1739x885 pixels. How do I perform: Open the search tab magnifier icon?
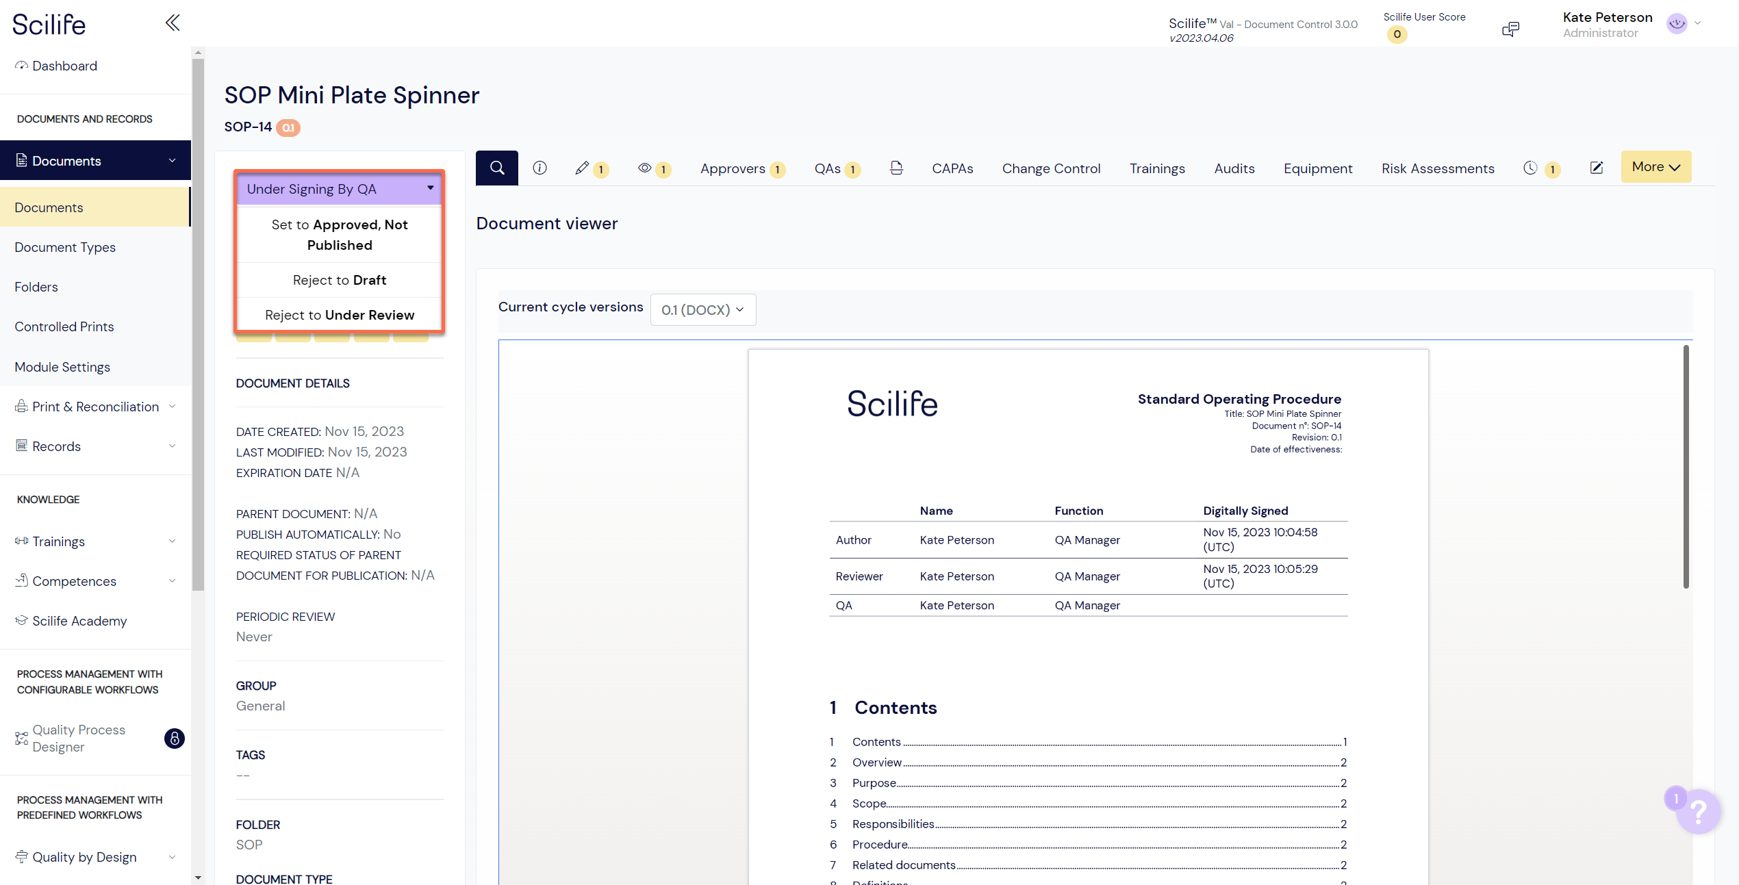[497, 168]
